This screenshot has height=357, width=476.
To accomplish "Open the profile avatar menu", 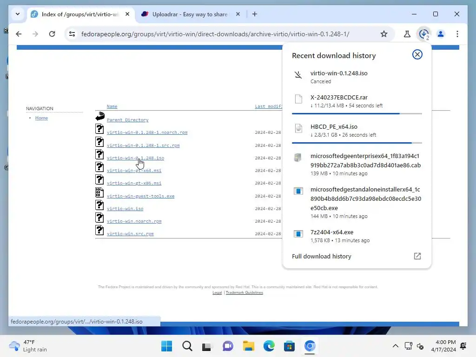I will [441, 34].
